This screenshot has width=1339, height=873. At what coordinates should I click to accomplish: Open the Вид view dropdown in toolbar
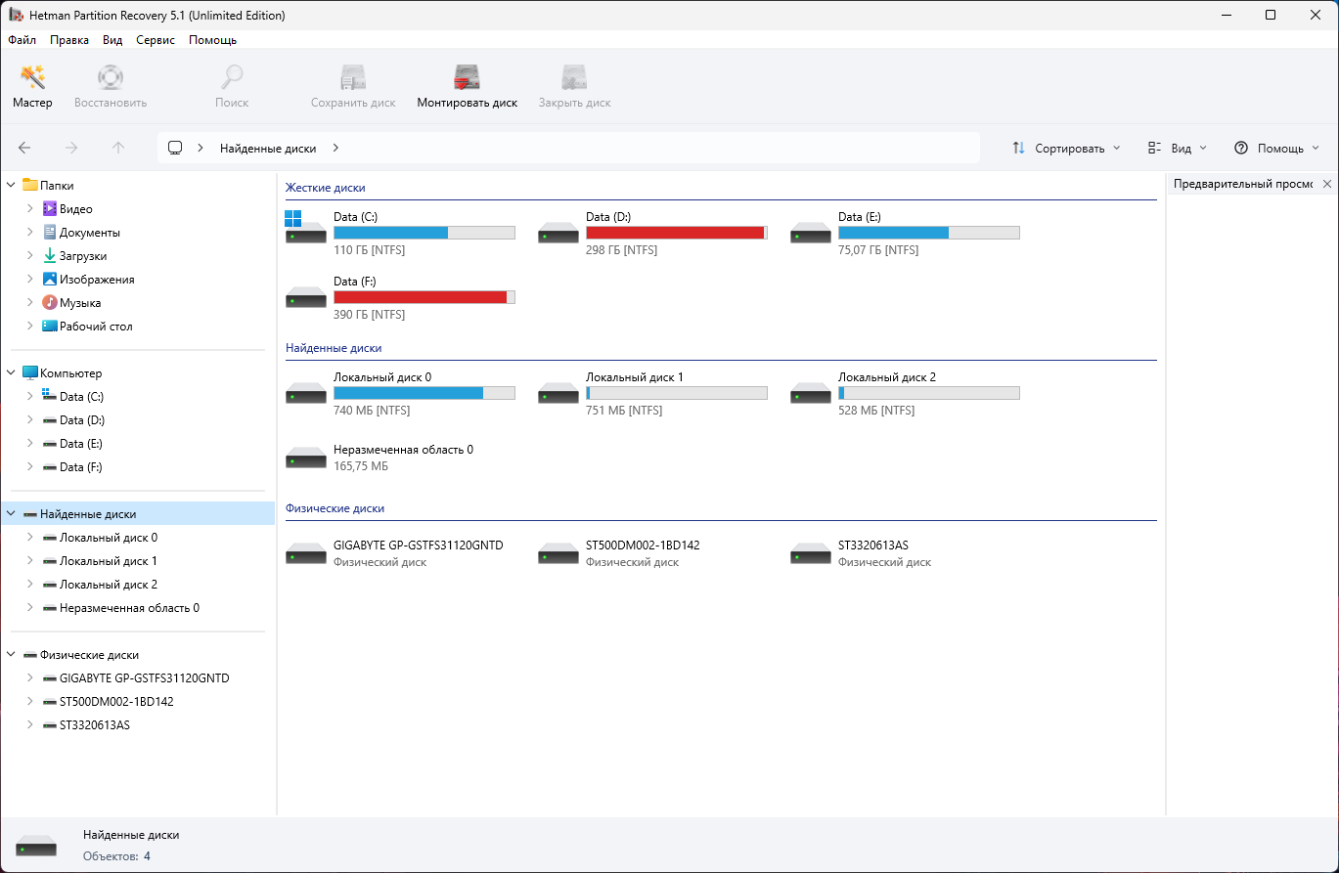(1178, 148)
